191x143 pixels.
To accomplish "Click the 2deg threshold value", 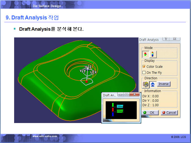I will [120, 106].
